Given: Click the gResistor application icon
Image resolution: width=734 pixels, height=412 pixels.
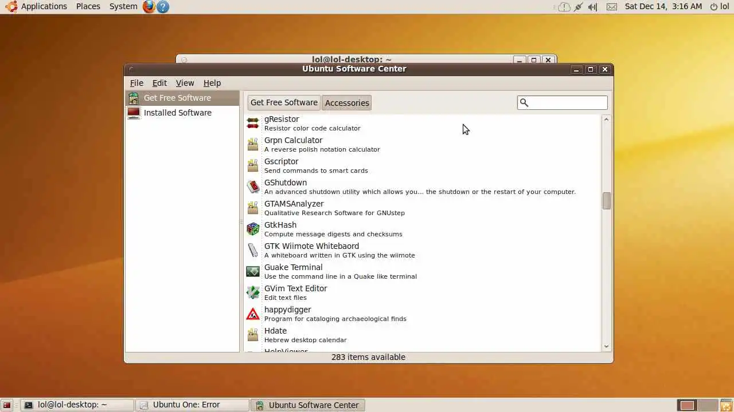Looking at the screenshot, I should tap(253, 123).
